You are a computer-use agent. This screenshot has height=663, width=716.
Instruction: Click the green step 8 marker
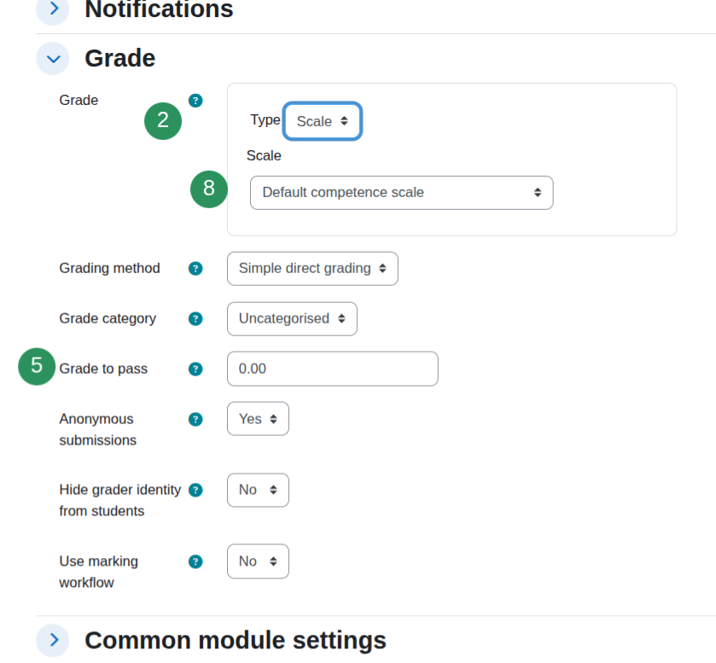pos(209,189)
